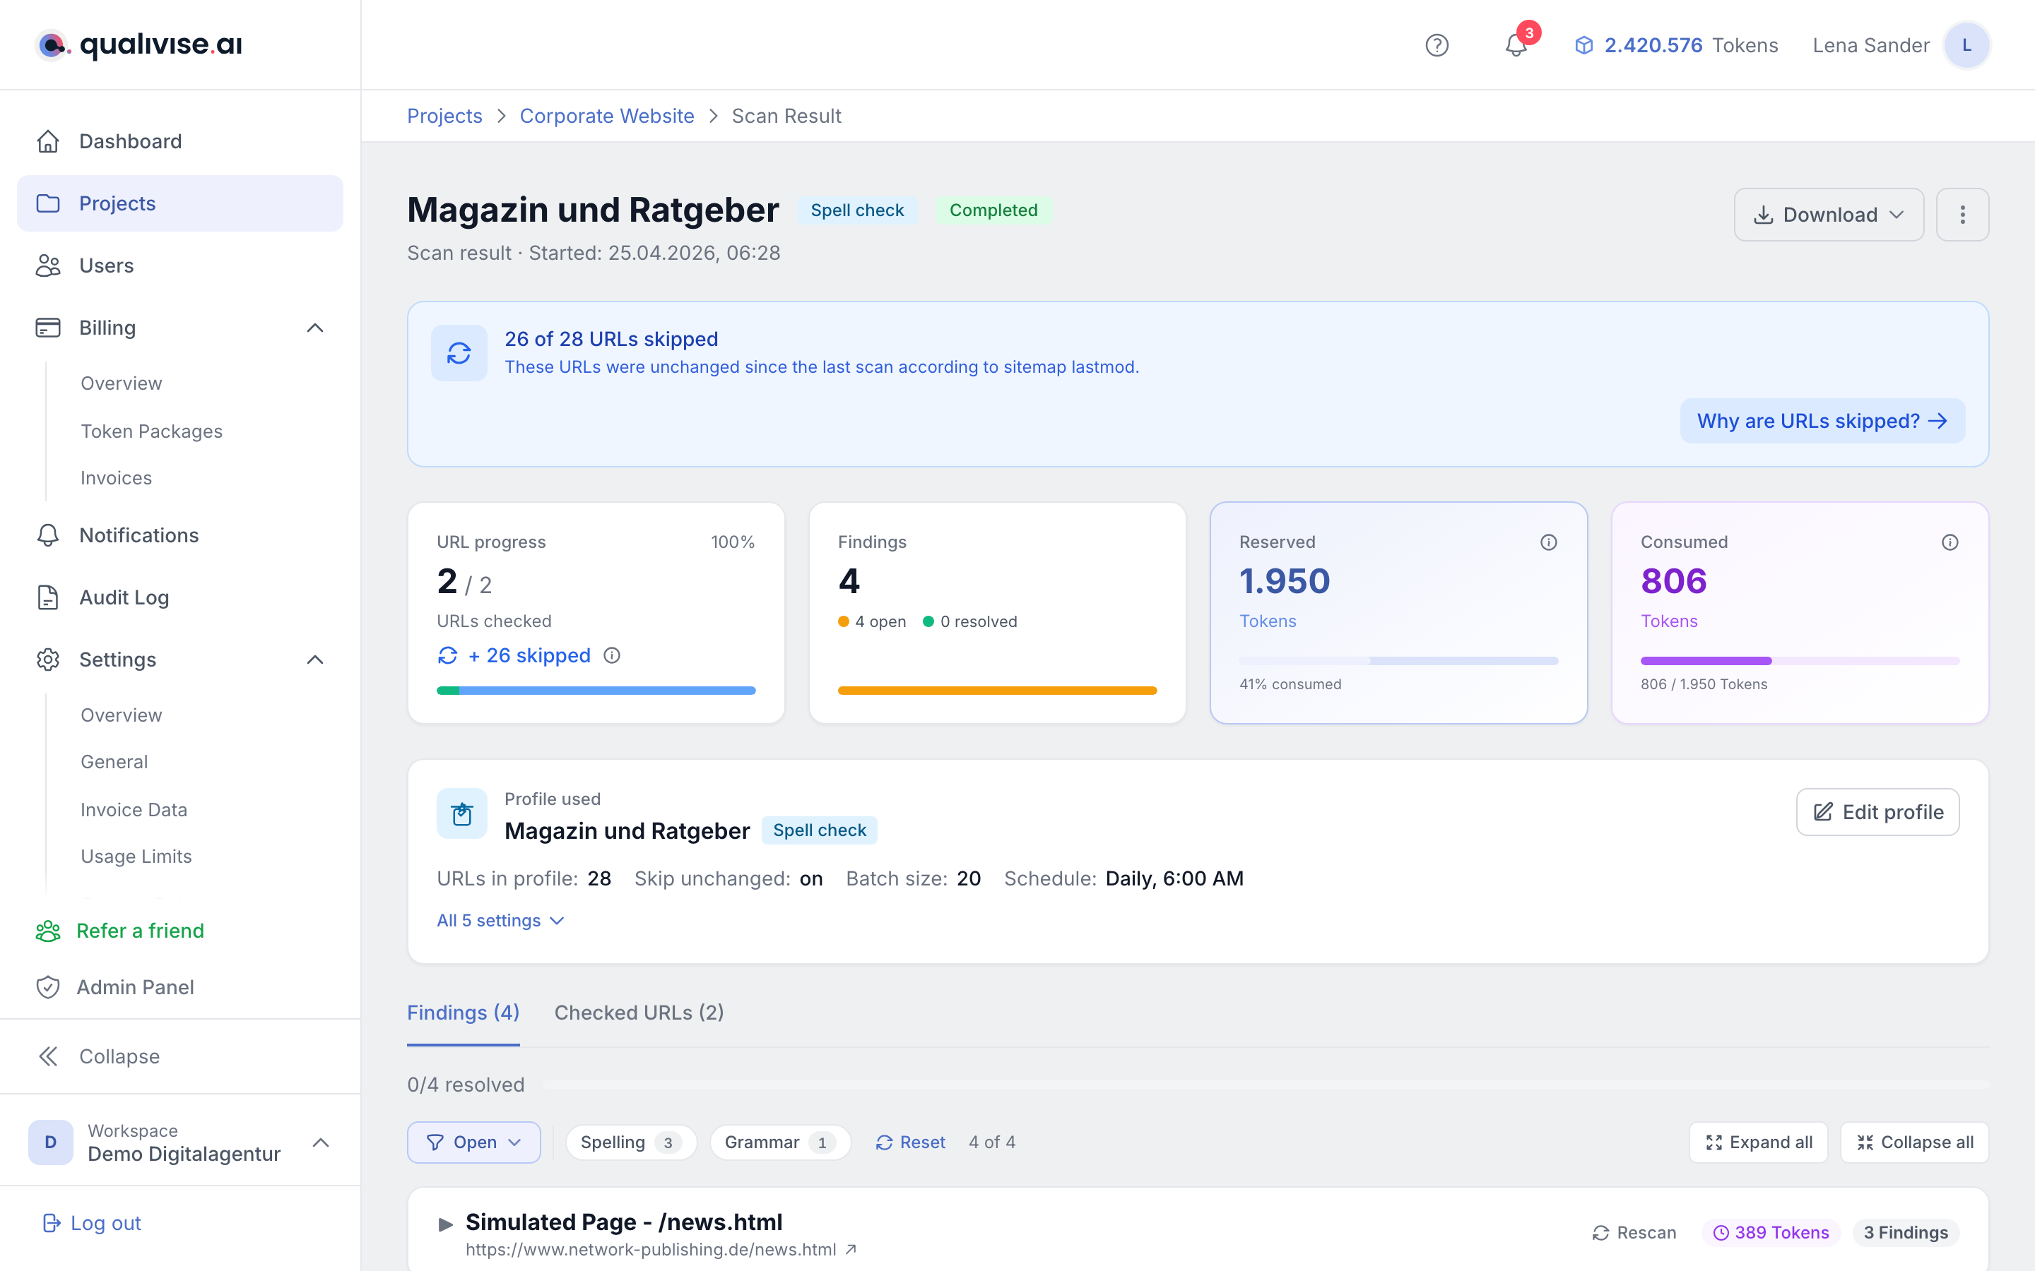
Task: Toggle the Grammar filter chip
Action: pyautogui.click(x=779, y=1142)
